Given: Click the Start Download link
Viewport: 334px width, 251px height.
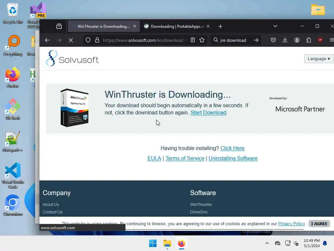Looking at the screenshot, I should coord(208,112).
